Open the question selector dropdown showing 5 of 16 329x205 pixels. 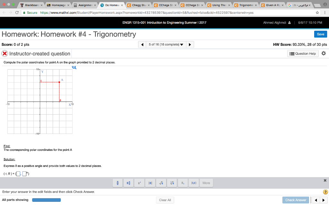click(x=166, y=45)
